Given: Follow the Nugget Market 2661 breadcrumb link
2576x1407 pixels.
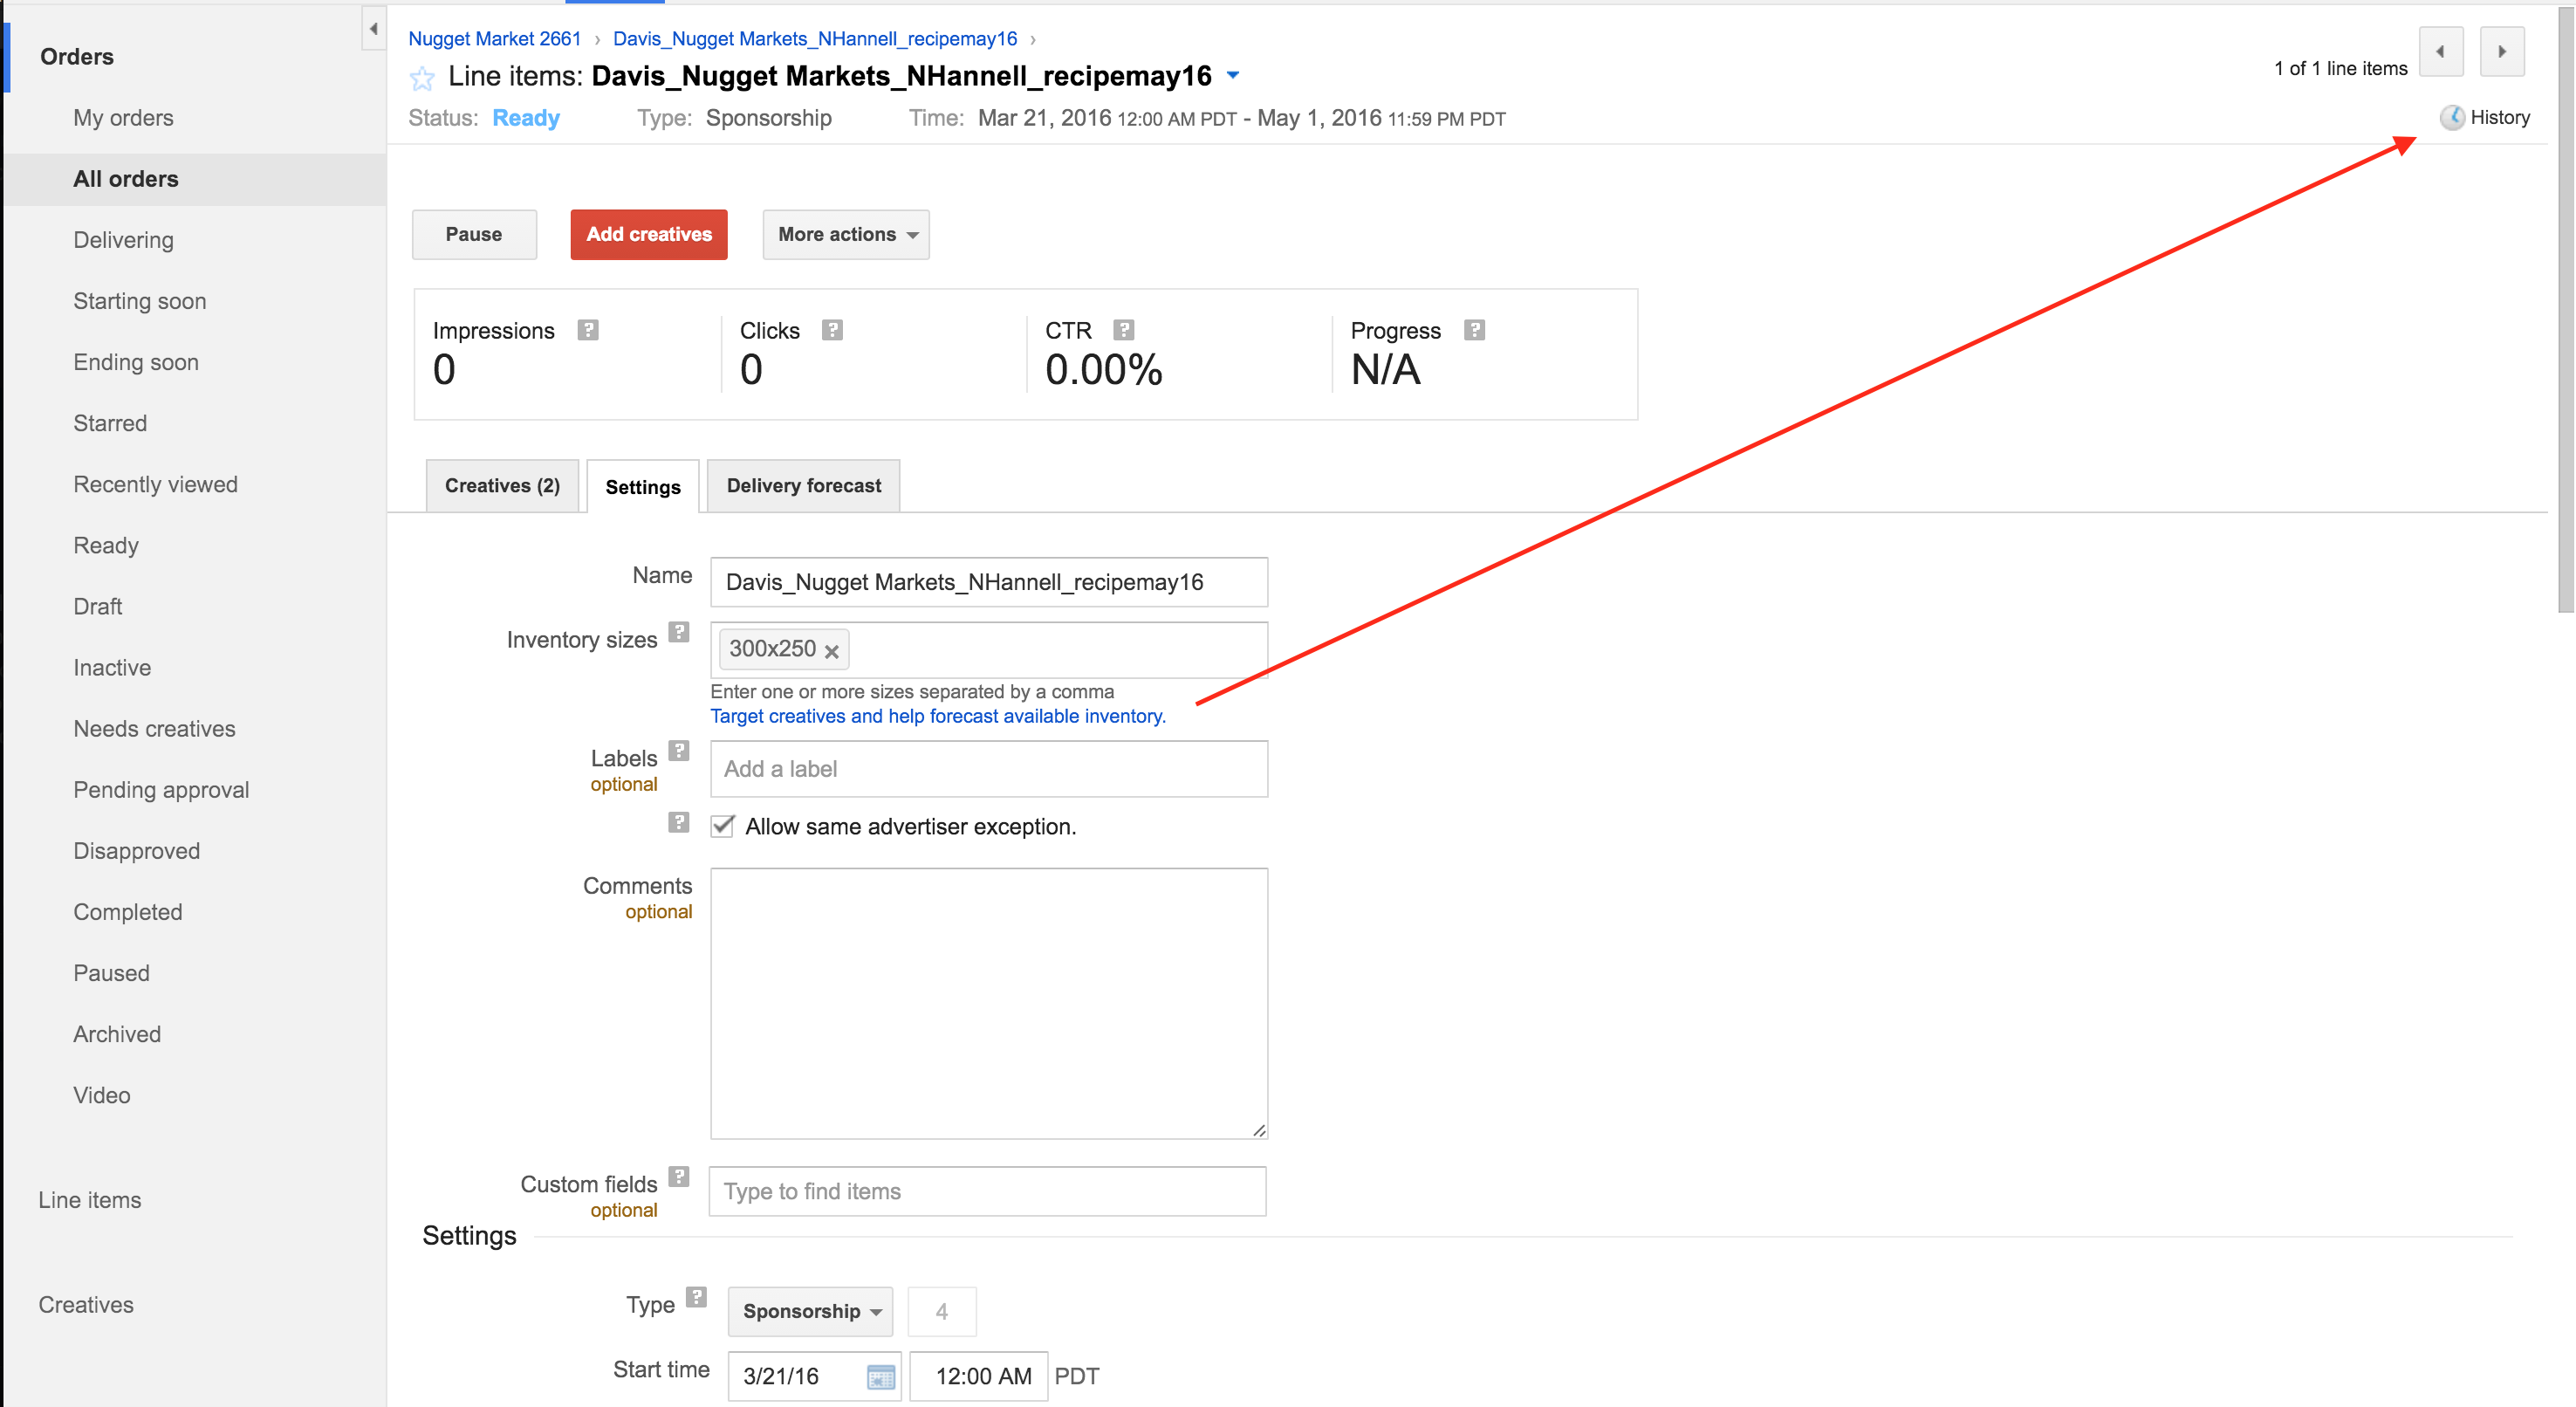Looking at the screenshot, I should pos(494,39).
